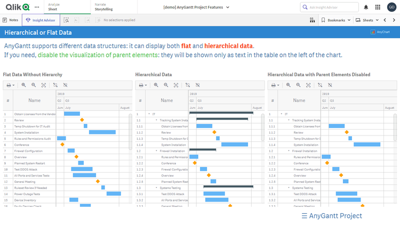
Task: Toggle the Insight Advisor panel
Action: click(38, 20)
